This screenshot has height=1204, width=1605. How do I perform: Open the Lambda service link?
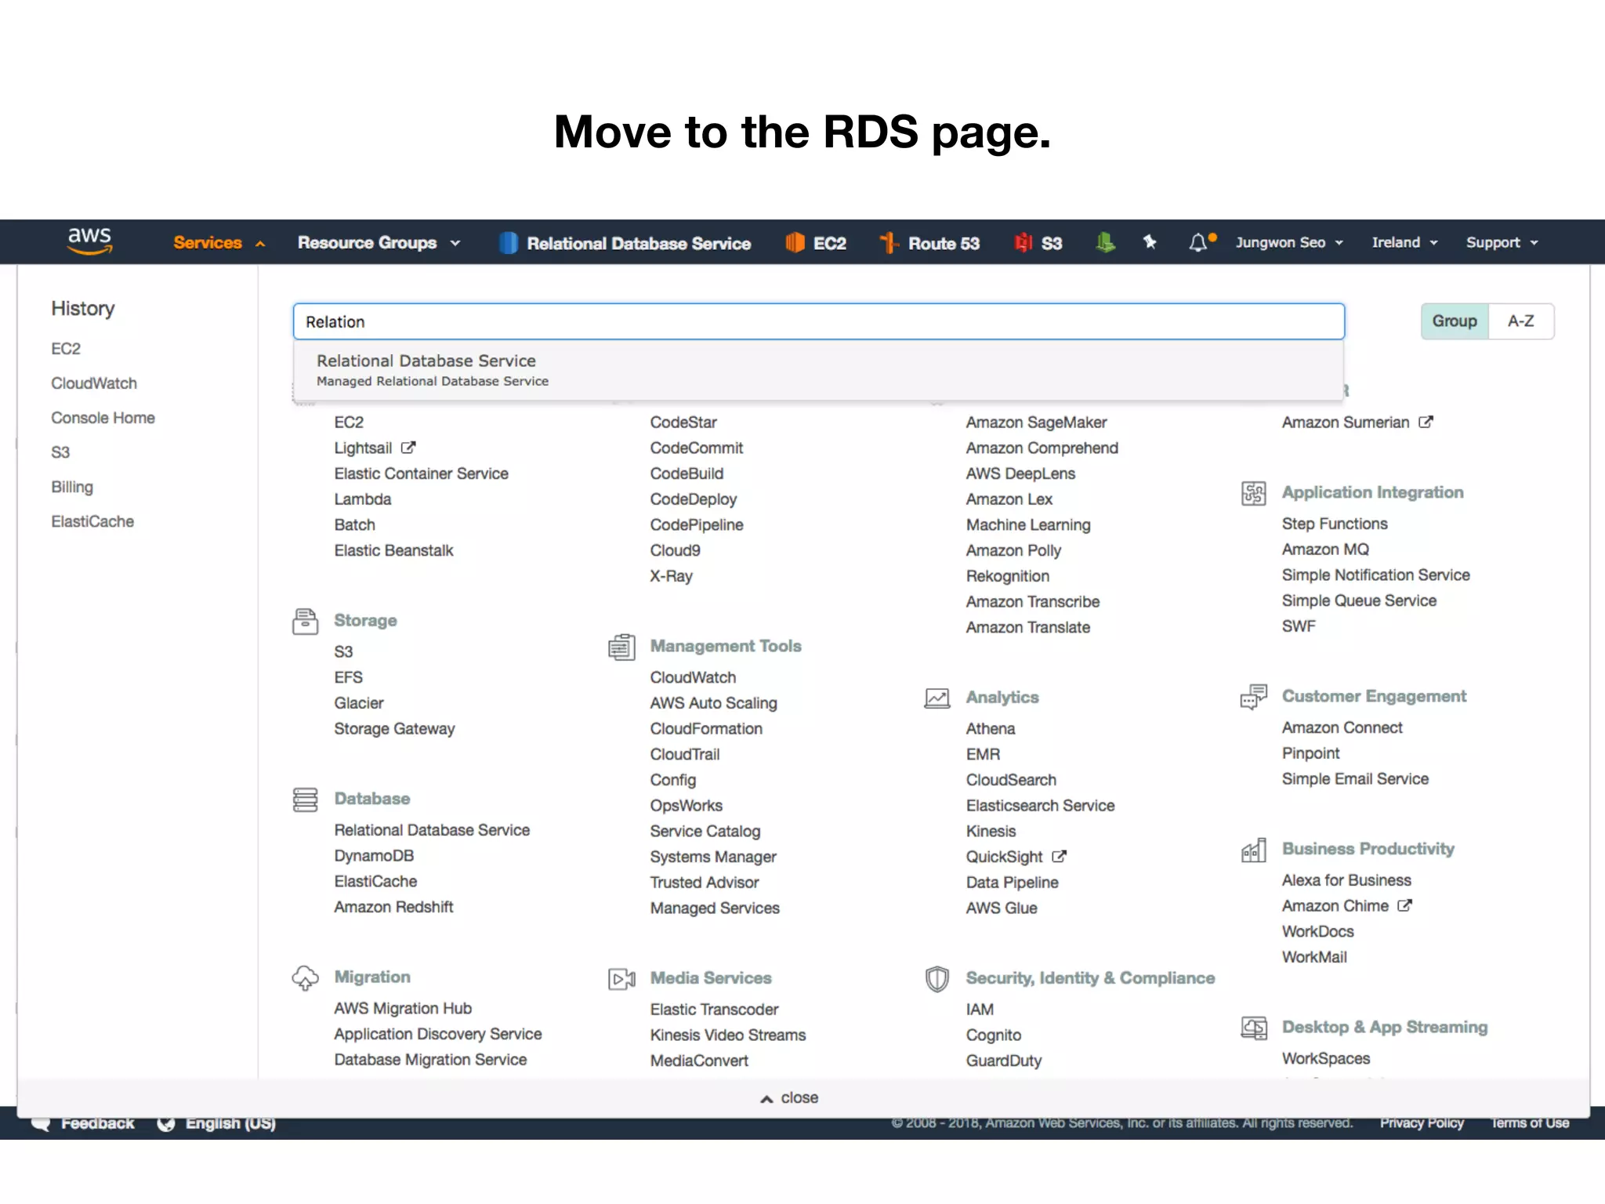(362, 499)
